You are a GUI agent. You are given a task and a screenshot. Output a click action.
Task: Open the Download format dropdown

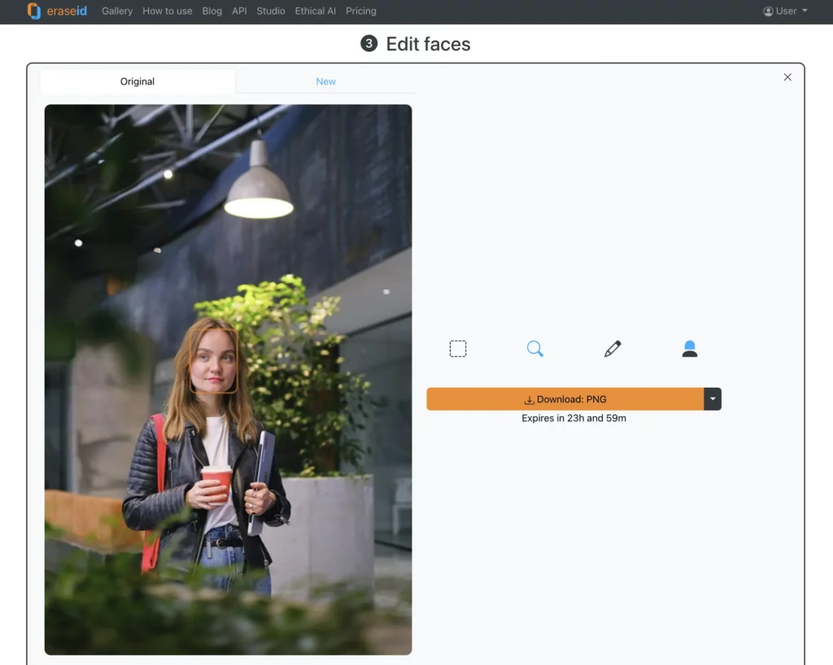click(x=713, y=398)
